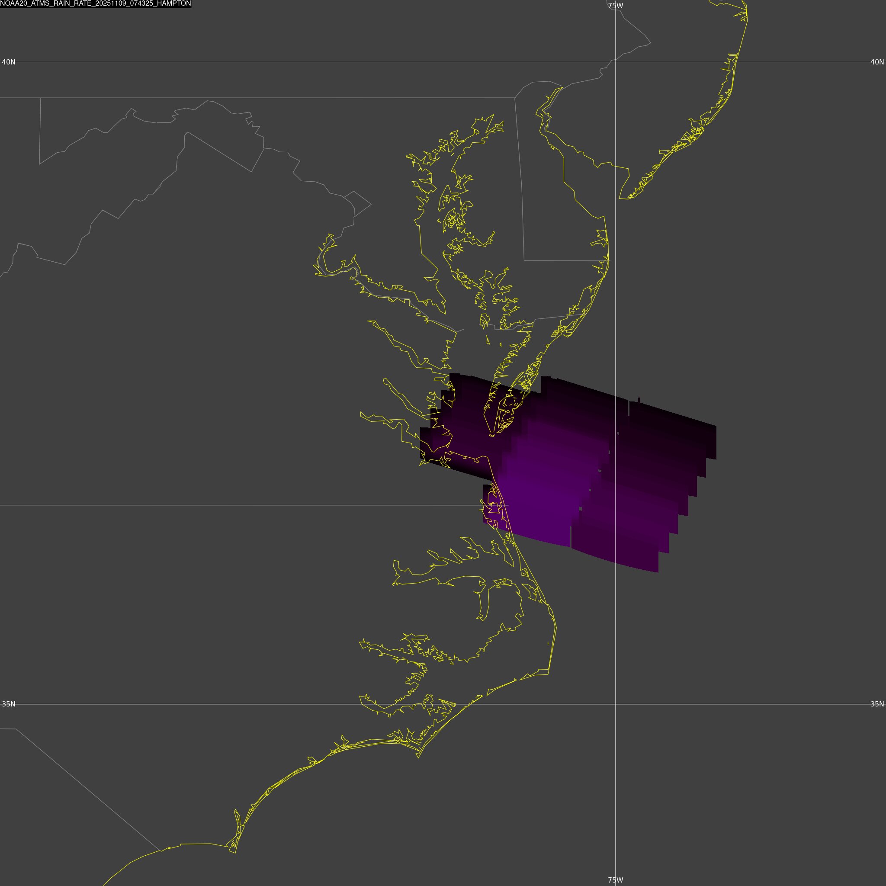Click the 40N label on right side
The image size is (886, 886).
pyautogui.click(x=877, y=62)
